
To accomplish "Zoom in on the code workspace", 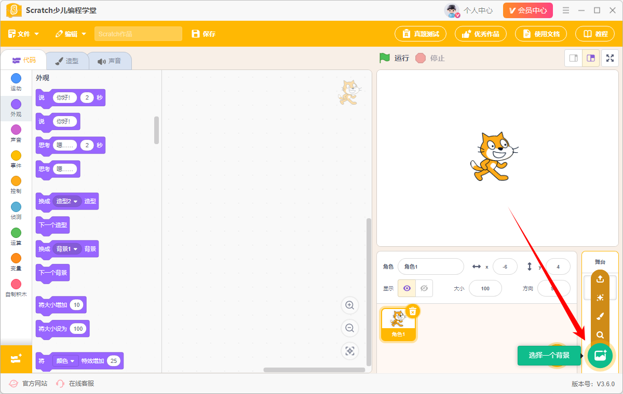I will pos(350,305).
